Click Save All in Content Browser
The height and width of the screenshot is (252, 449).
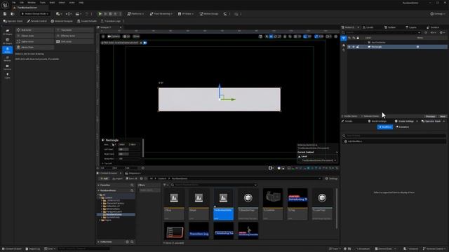coord(132,178)
